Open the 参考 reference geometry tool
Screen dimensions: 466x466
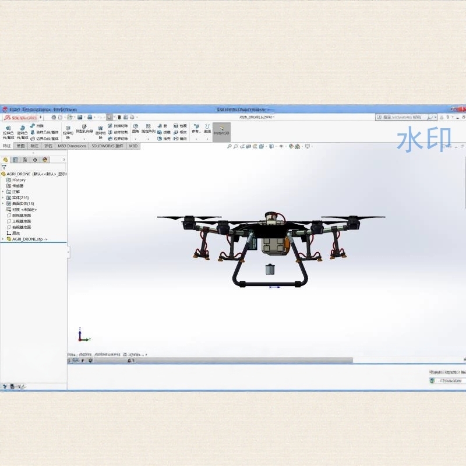[196, 128]
